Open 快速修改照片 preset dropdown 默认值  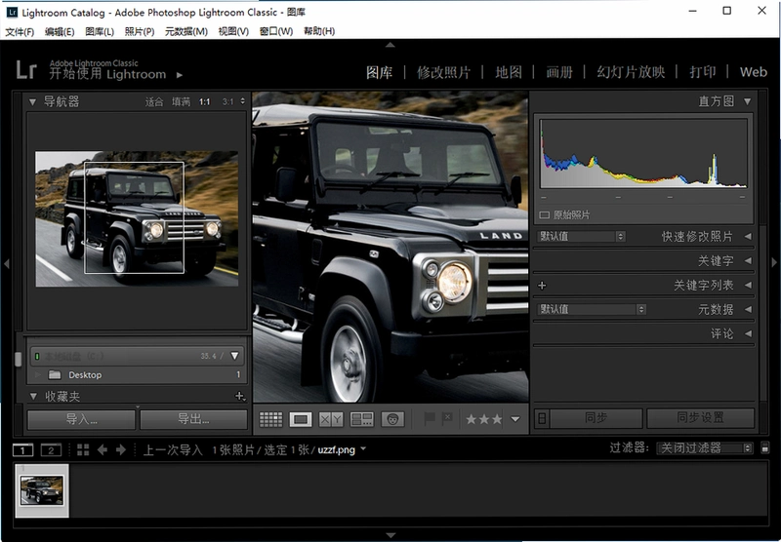point(581,236)
